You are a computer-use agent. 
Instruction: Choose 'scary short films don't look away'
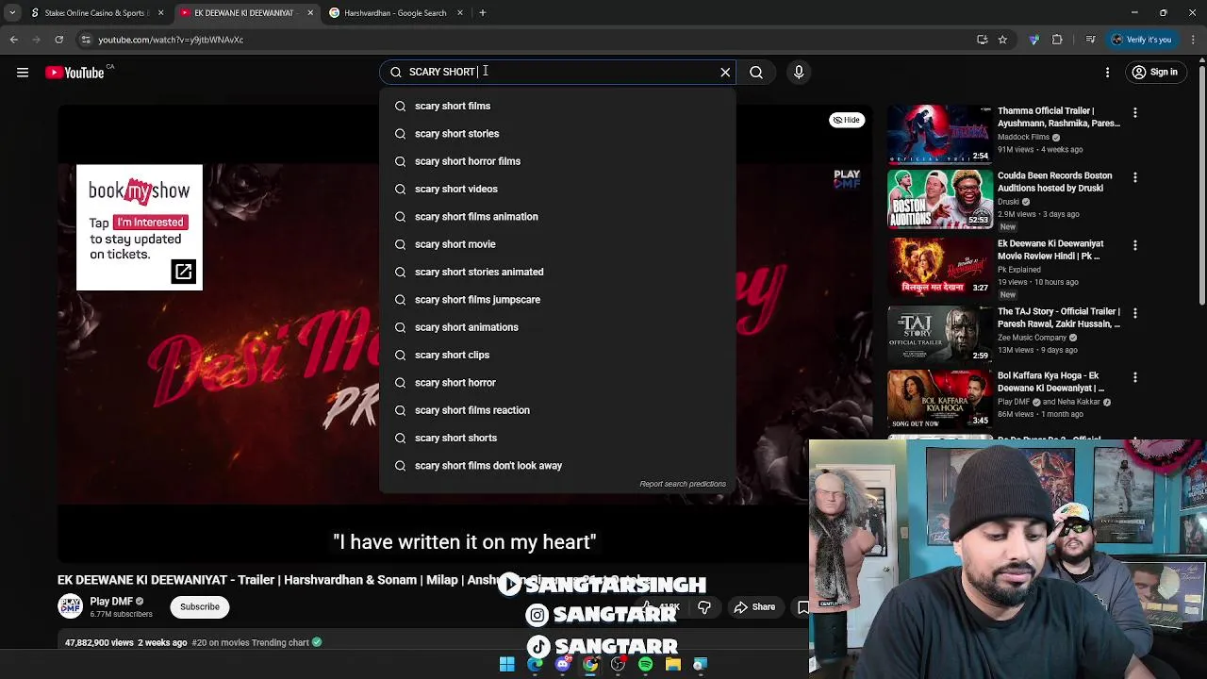point(557,466)
